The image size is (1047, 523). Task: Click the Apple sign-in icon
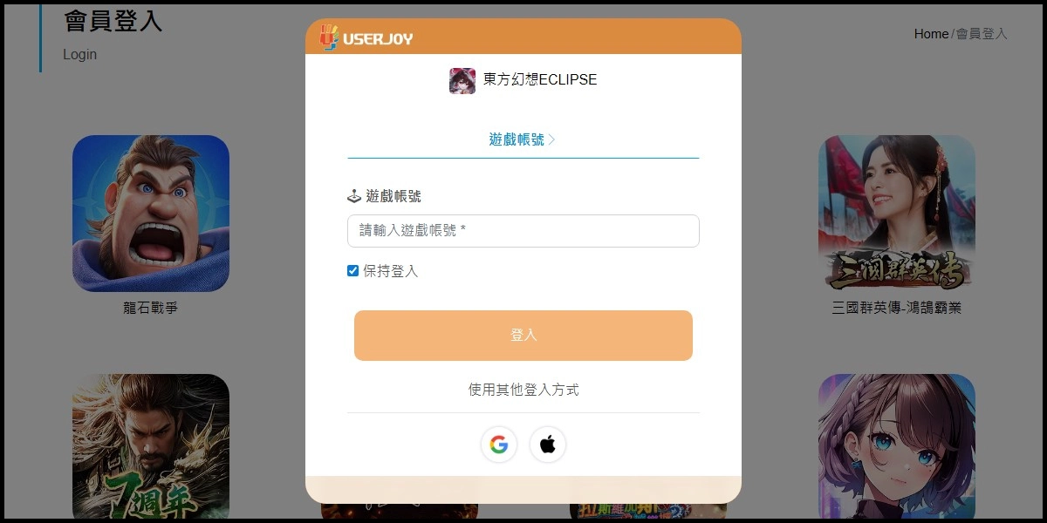[548, 445]
